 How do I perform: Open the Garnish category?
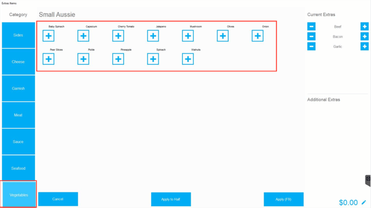(18, 89)
